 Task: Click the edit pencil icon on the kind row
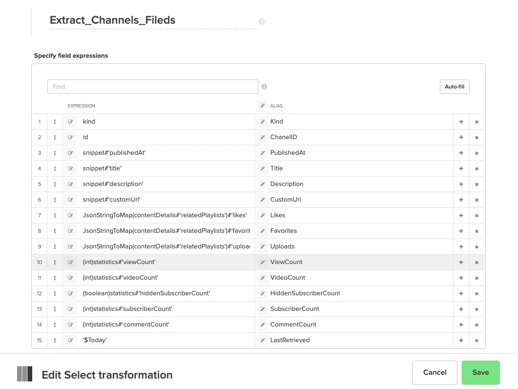pos(70,121)
